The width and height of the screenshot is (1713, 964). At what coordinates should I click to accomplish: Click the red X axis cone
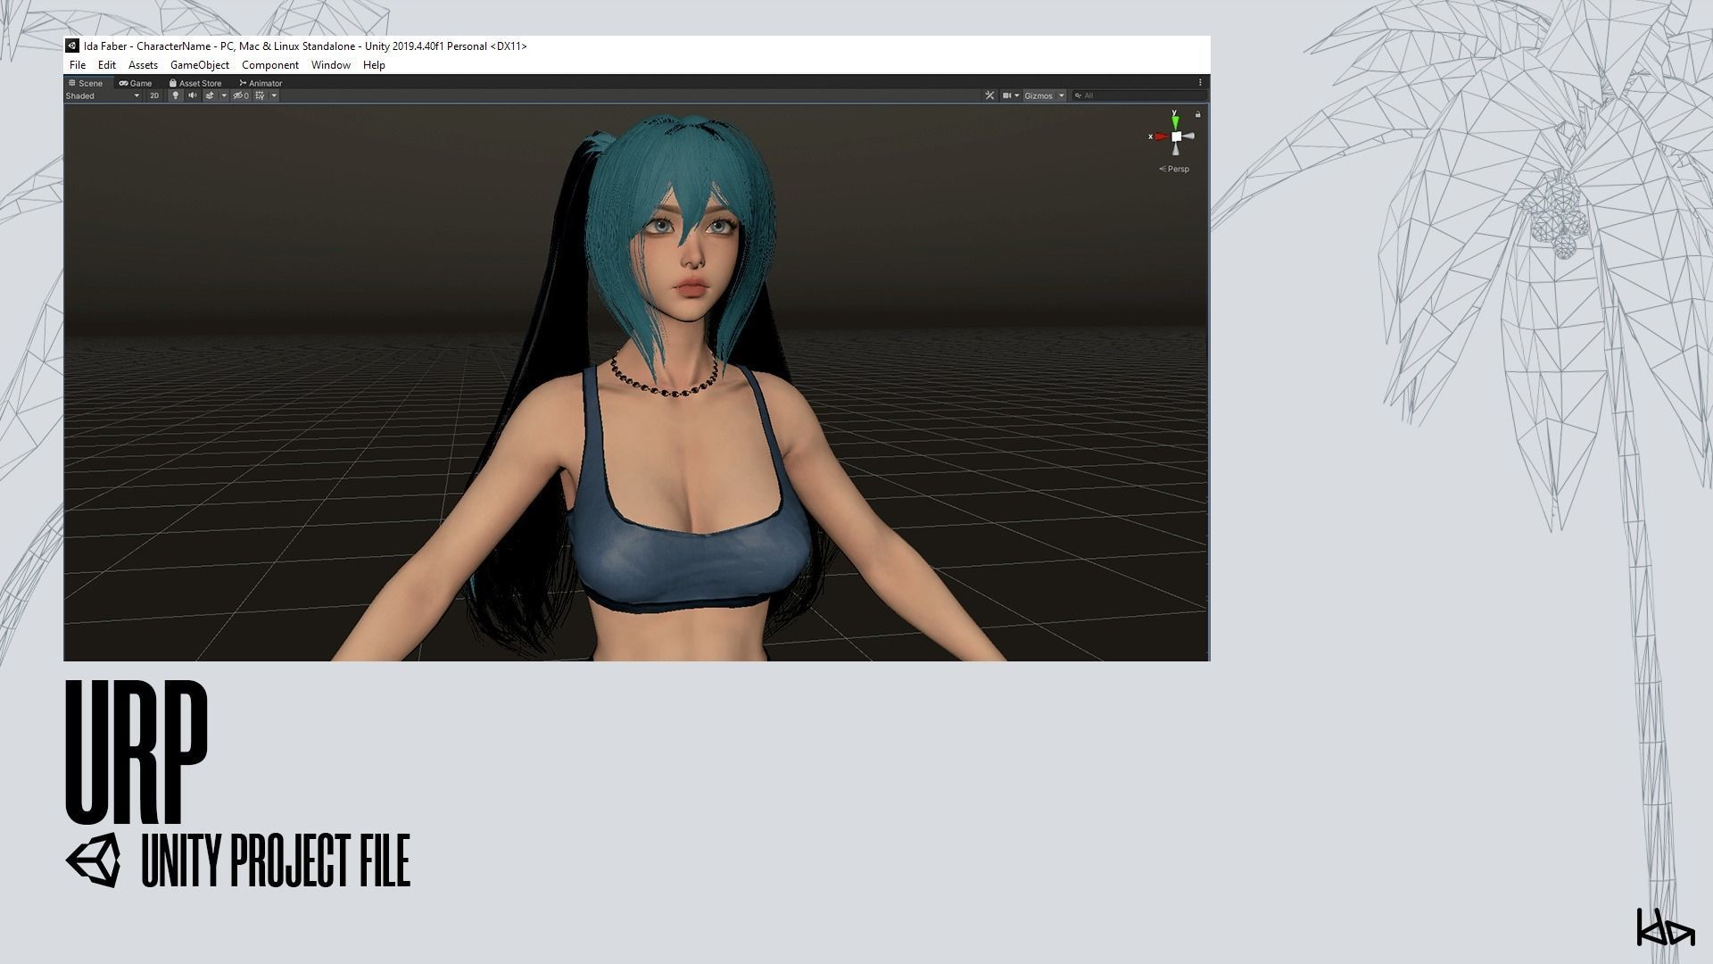1160,137
